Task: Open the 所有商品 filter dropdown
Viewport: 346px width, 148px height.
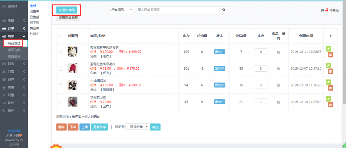Action: (122, 10)
